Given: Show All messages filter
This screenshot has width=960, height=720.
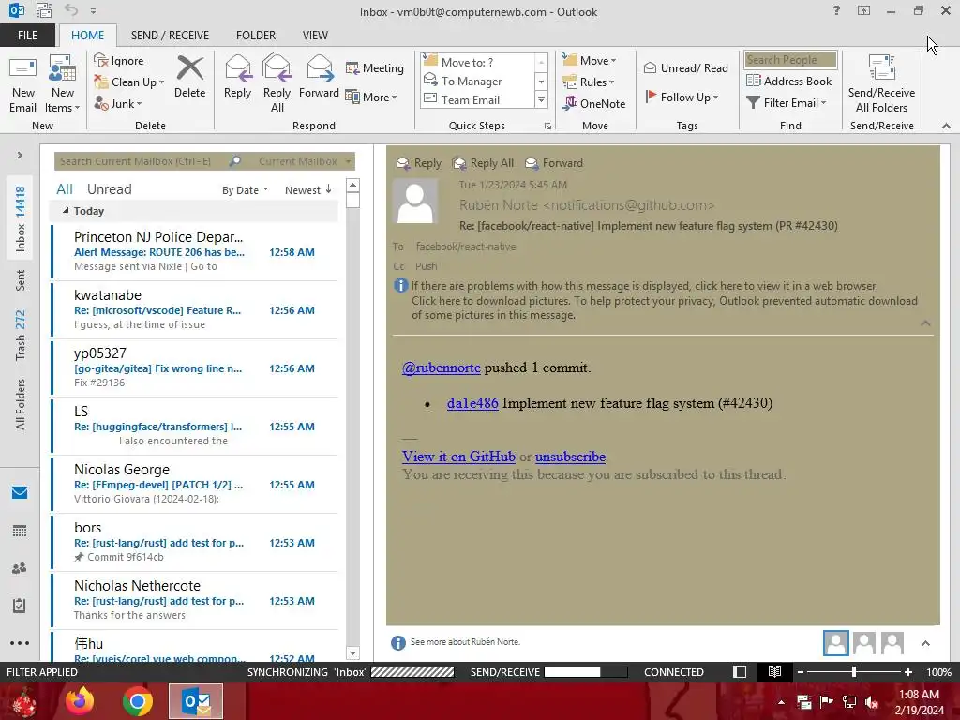Looking at the screenshot, I should point(65,189).
